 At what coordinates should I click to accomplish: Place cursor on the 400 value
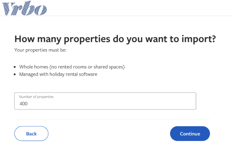coord(23,104)
